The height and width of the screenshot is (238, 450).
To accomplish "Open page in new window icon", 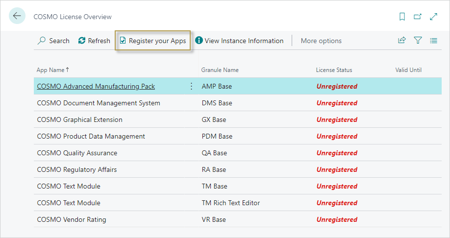I will coord(418,17).
